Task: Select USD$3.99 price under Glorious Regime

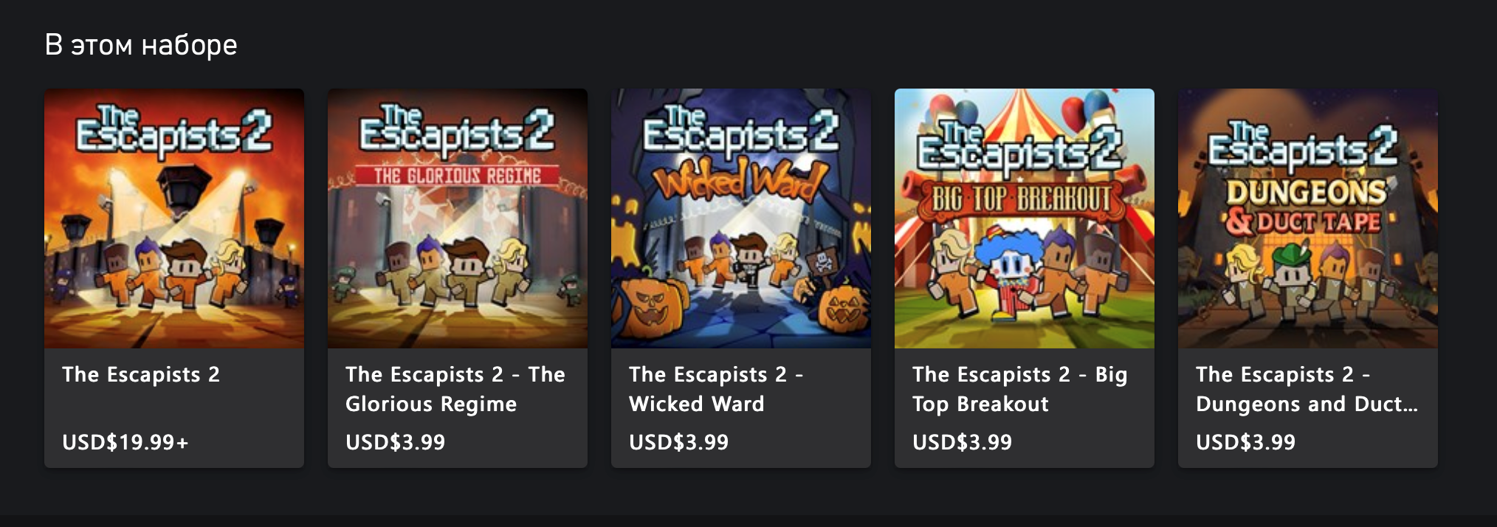Action: tap(396, 442)
